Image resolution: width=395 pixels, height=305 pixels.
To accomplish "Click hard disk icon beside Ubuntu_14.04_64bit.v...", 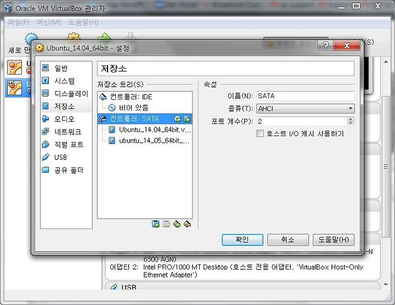I will click(x=112, y=129).
